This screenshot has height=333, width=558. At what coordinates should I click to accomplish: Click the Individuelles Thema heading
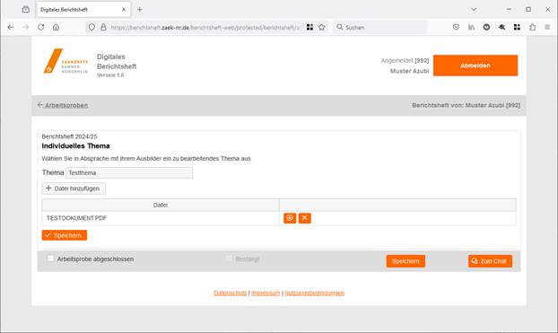click(75, 146)
